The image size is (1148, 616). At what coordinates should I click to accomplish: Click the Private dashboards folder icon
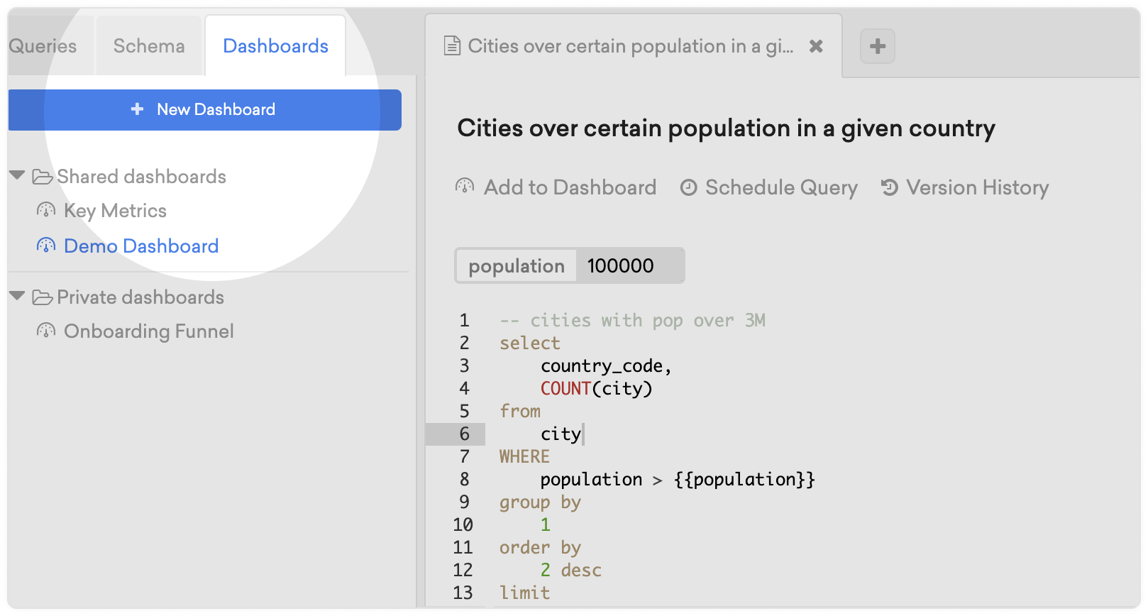(43, 297)
